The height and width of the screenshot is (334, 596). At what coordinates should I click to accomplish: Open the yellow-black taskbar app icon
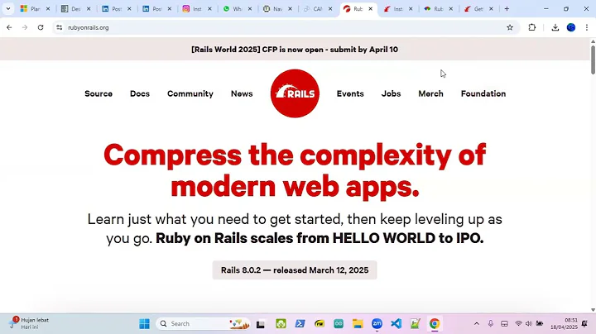pyautogui.click(x=320, y=324)
